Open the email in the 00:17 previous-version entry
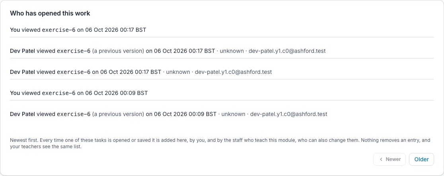This screenshot has height=176, width=444. tap(287, 51)
